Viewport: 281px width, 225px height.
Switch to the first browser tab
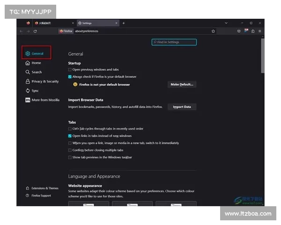pos(49,23)
